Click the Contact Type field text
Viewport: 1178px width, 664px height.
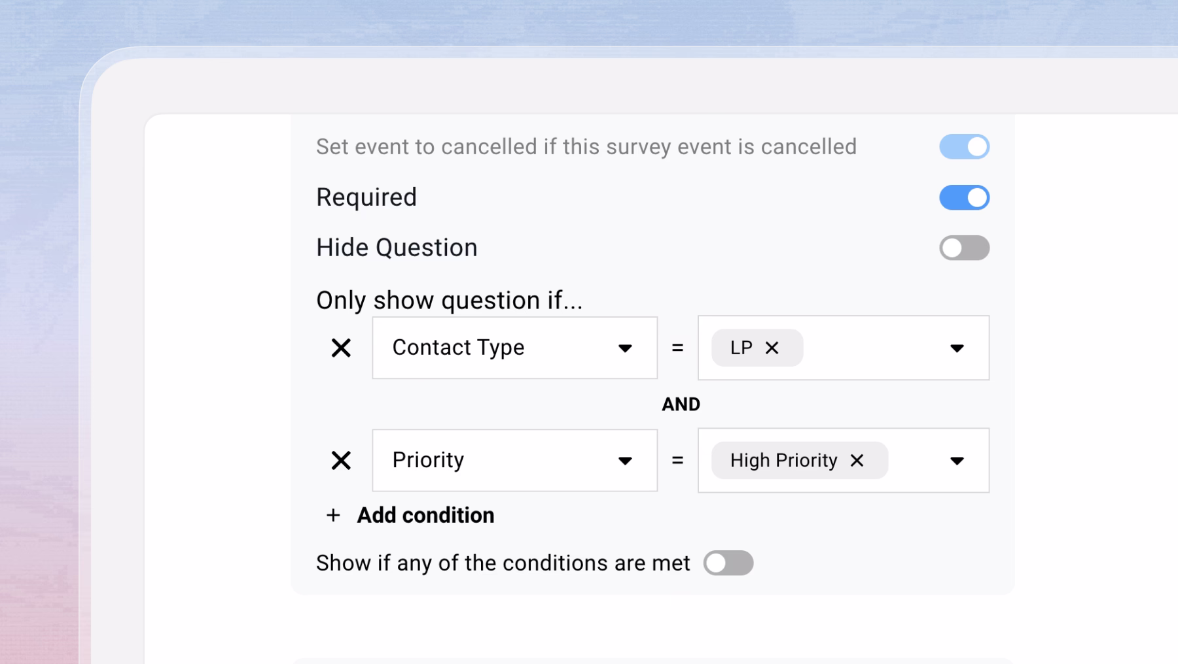point(458,348)
